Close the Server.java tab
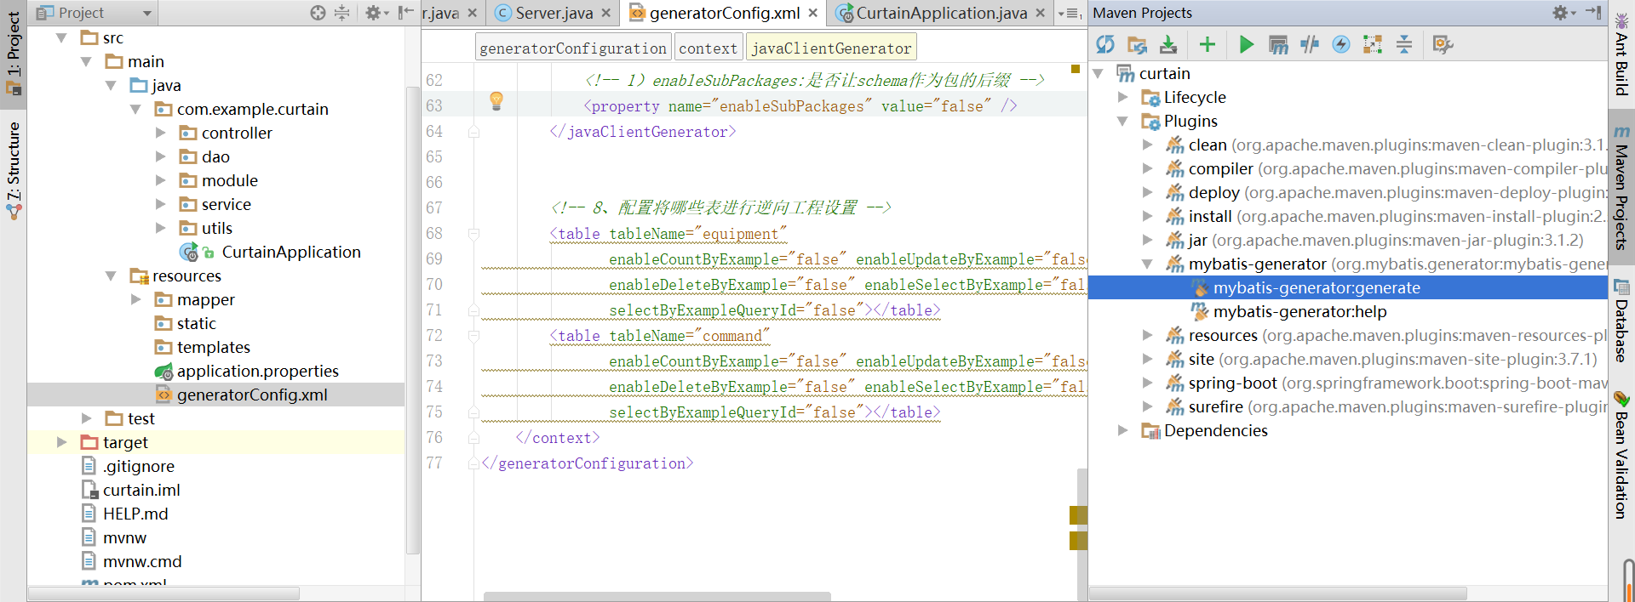 pyautogui.click(x=606, y=13)
